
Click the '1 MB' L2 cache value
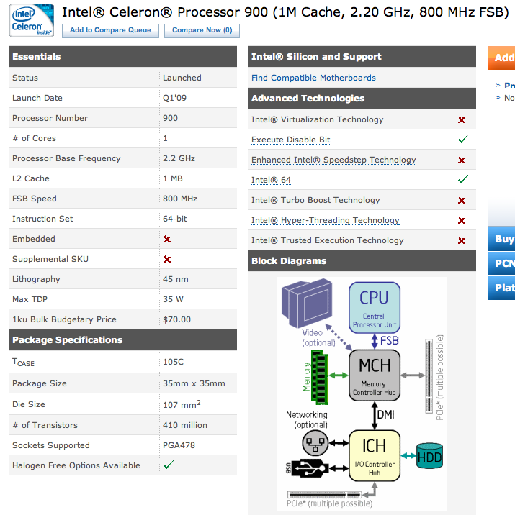[173, 178]
